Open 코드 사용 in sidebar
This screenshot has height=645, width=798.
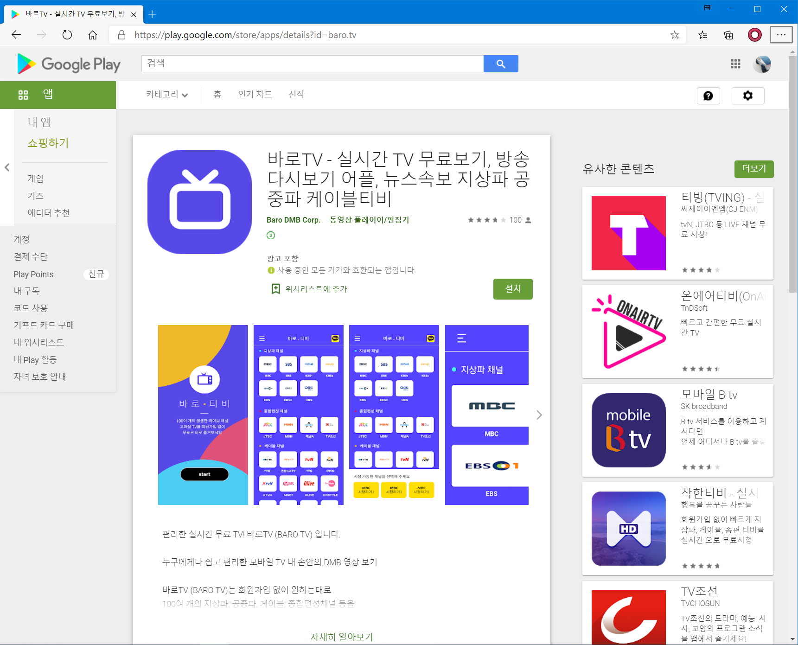tap(31, 308)
